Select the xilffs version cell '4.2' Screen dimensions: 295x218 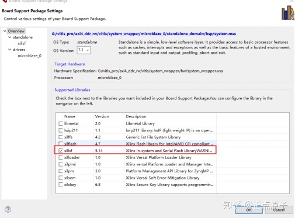[x=98, y=137]
